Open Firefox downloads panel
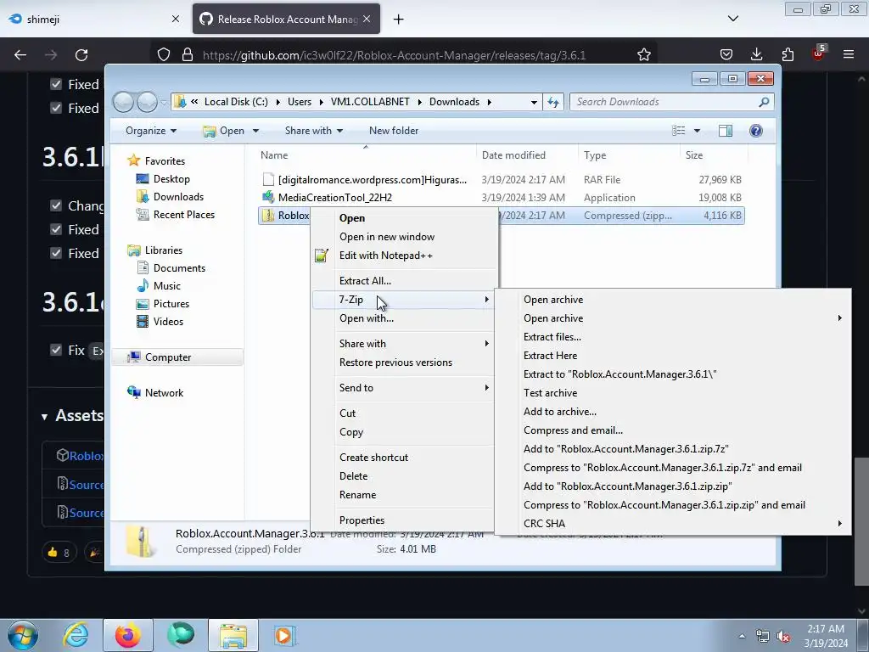This screenshot has width=869, height=652. click(x=756, y=54)
